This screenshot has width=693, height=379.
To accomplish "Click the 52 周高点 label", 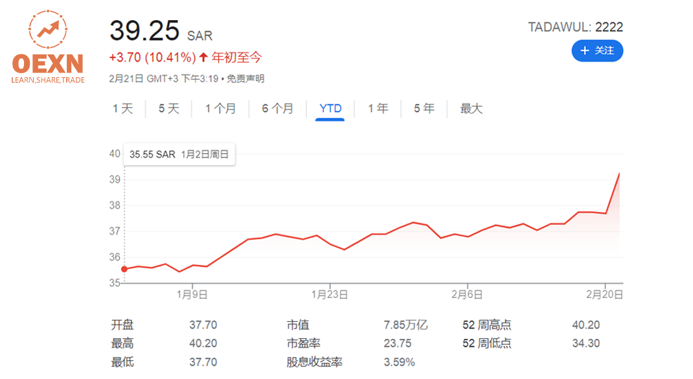I will 487,325.
